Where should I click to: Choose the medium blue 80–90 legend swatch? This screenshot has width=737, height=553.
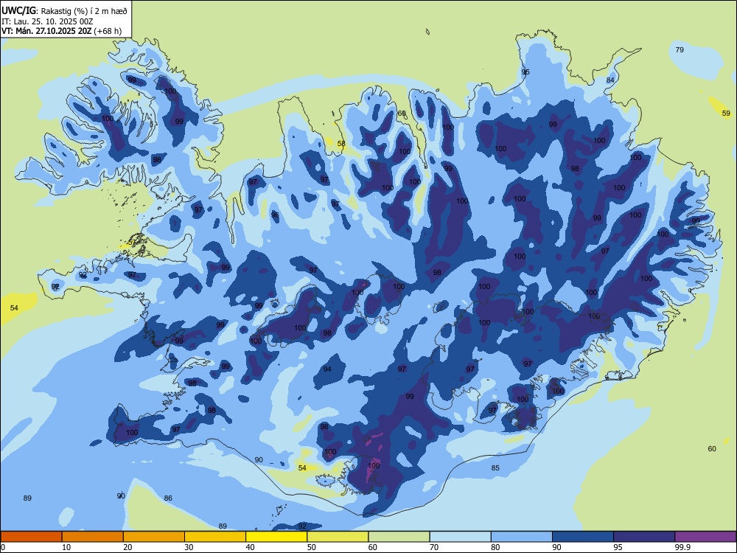pyautogui.click(x=522, y=537)
